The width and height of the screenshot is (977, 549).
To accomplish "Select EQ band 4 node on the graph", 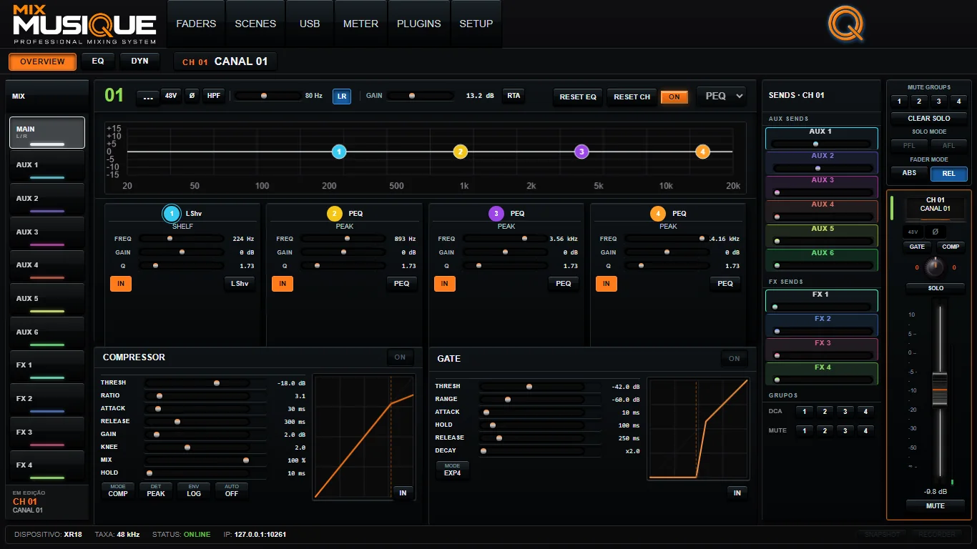I will [703, 152].
